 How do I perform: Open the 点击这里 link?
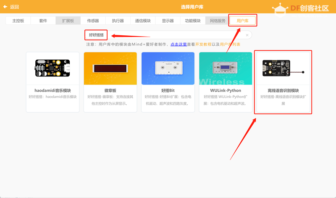[179, 45]
